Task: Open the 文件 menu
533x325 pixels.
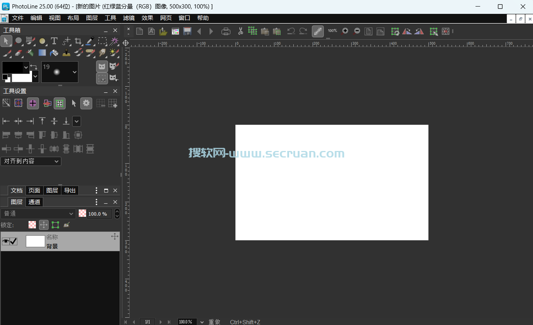Action: pyautogui.click(x=18, y=18)
